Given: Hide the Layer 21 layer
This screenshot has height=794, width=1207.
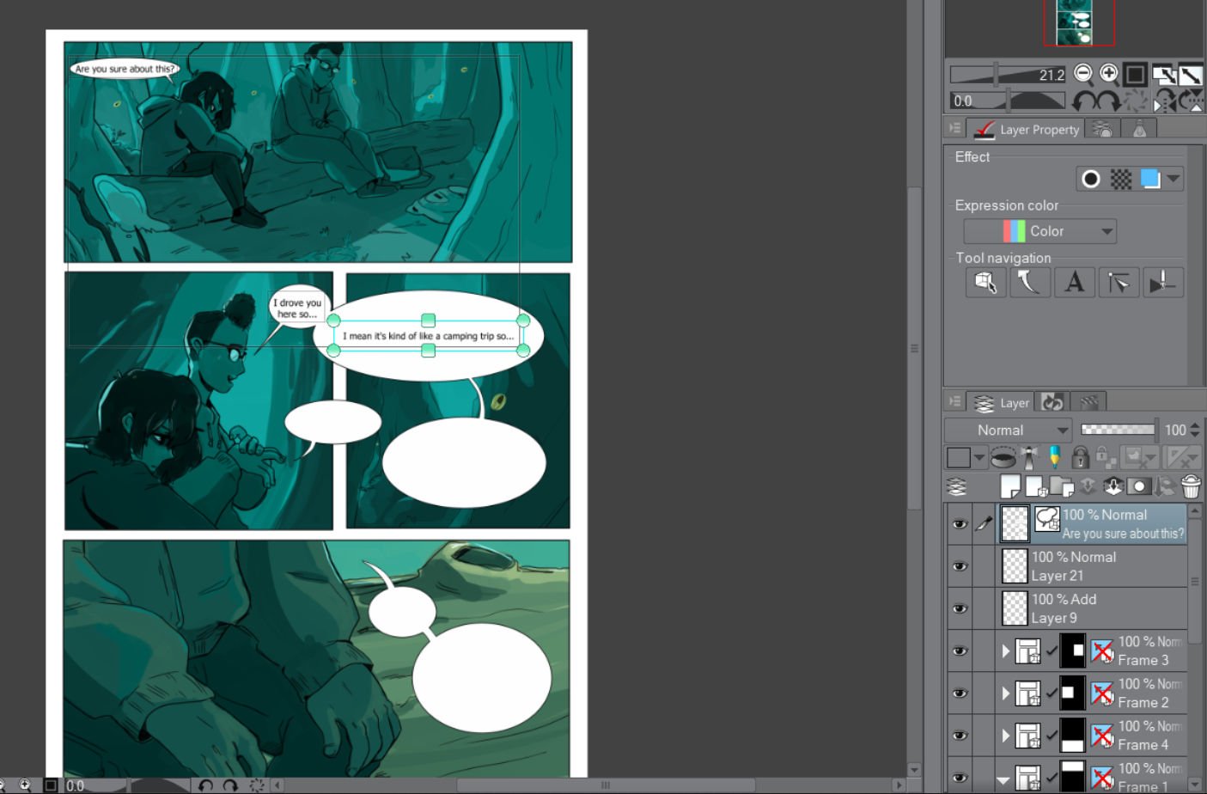Looking at the screenshot, I should tap(960, 565).
